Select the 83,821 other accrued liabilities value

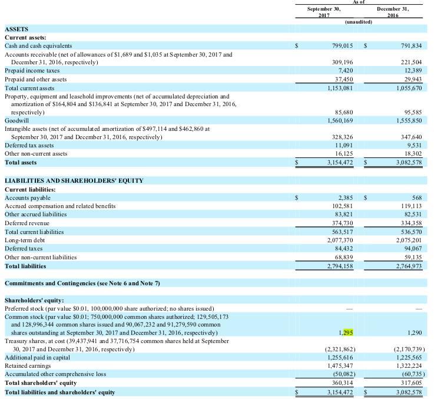pos(344,215)
